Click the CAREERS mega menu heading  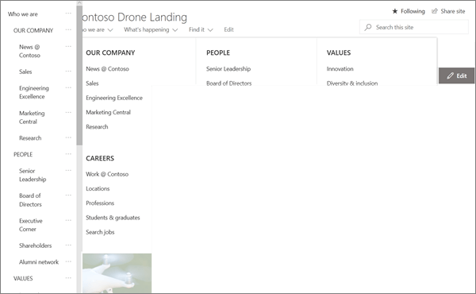tap(100, 158)
